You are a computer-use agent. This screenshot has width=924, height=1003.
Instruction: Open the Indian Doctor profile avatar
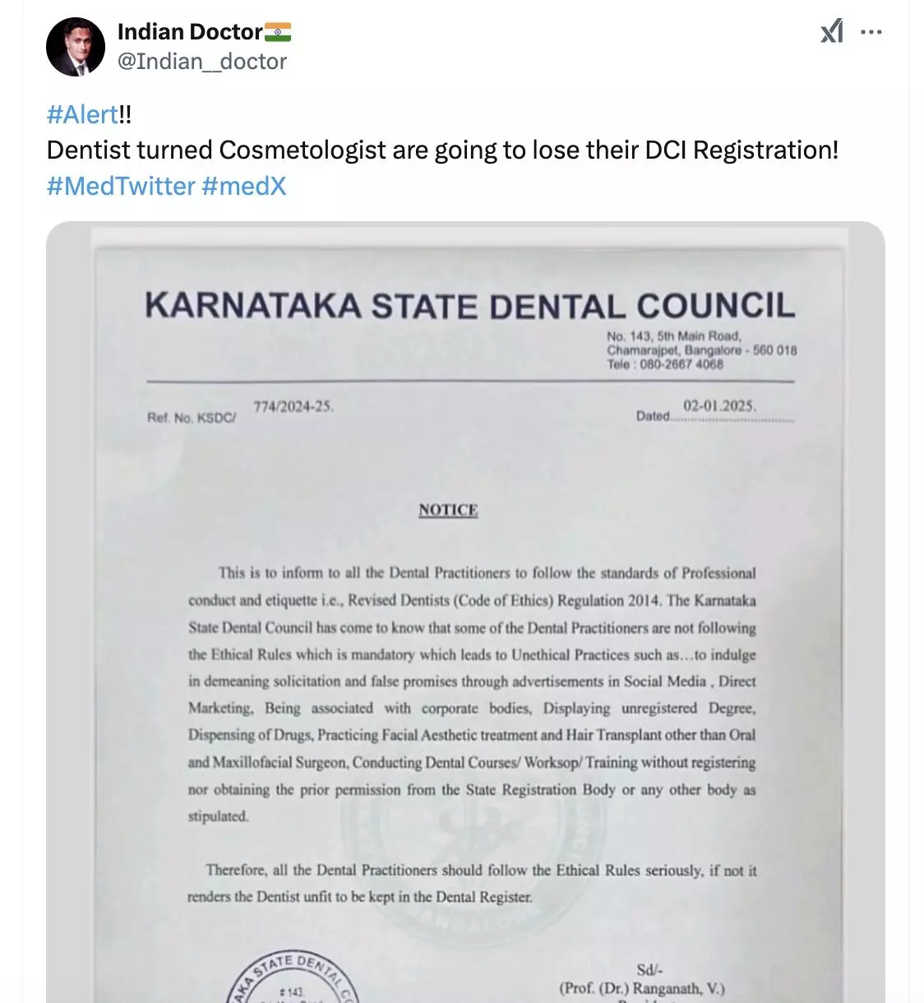click(76, 47)
